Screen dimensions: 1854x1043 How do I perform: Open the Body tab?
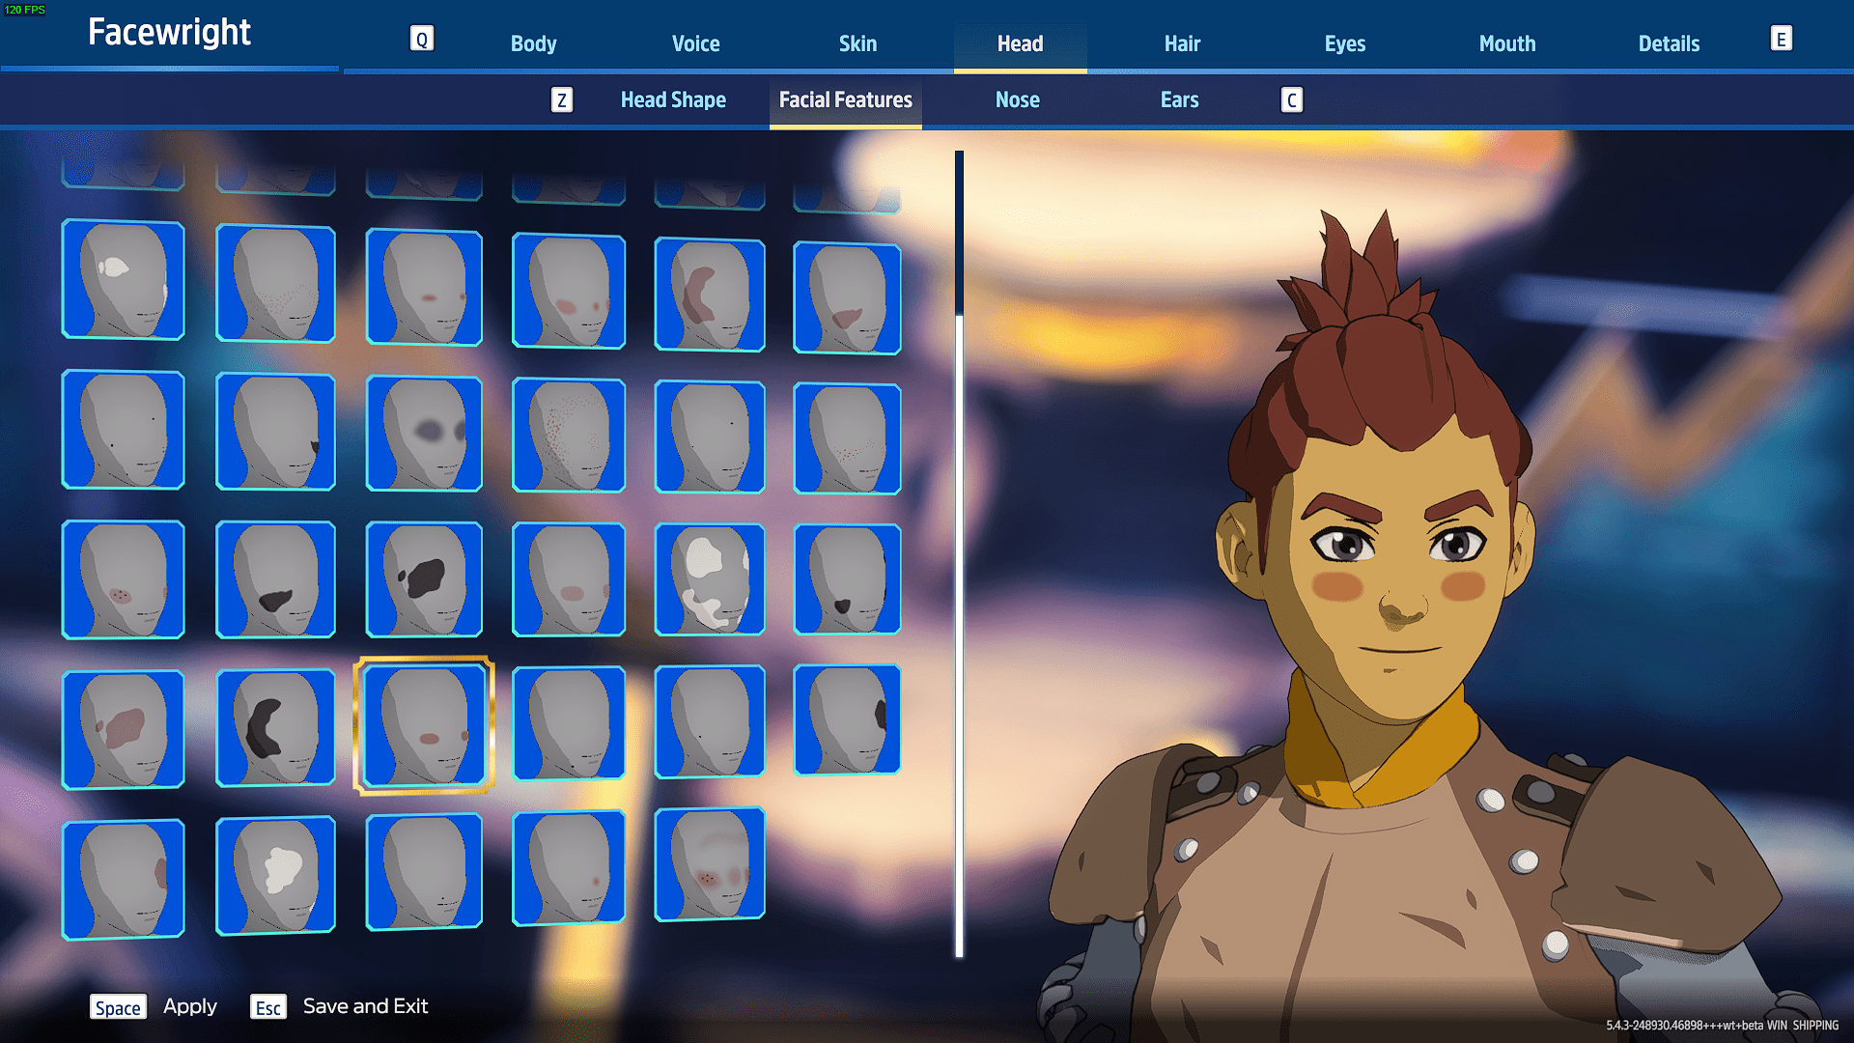coord(533,43)
